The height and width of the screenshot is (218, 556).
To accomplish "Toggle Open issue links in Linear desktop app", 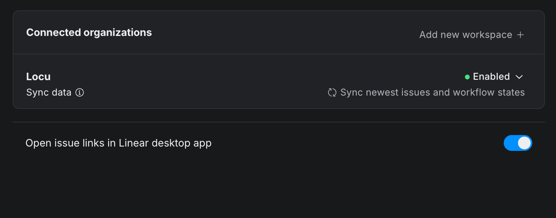I will (518, 143).
